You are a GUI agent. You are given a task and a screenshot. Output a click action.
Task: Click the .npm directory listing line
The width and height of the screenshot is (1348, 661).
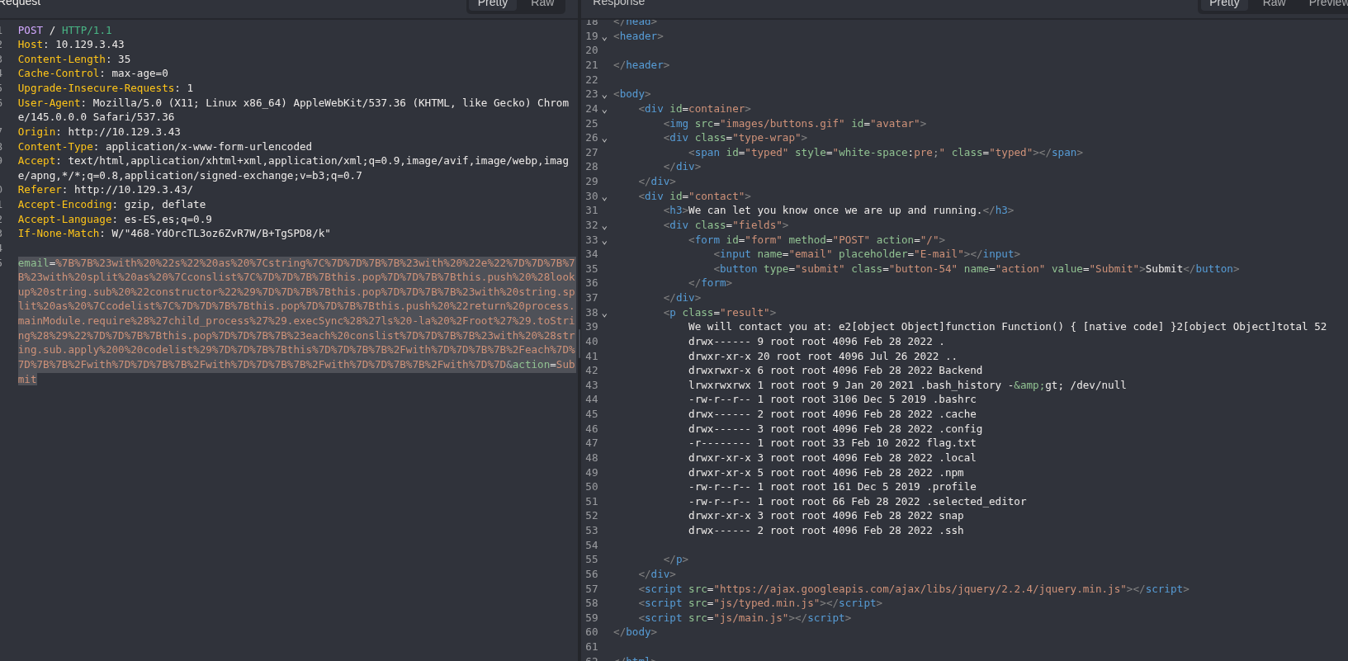(826, 473)
